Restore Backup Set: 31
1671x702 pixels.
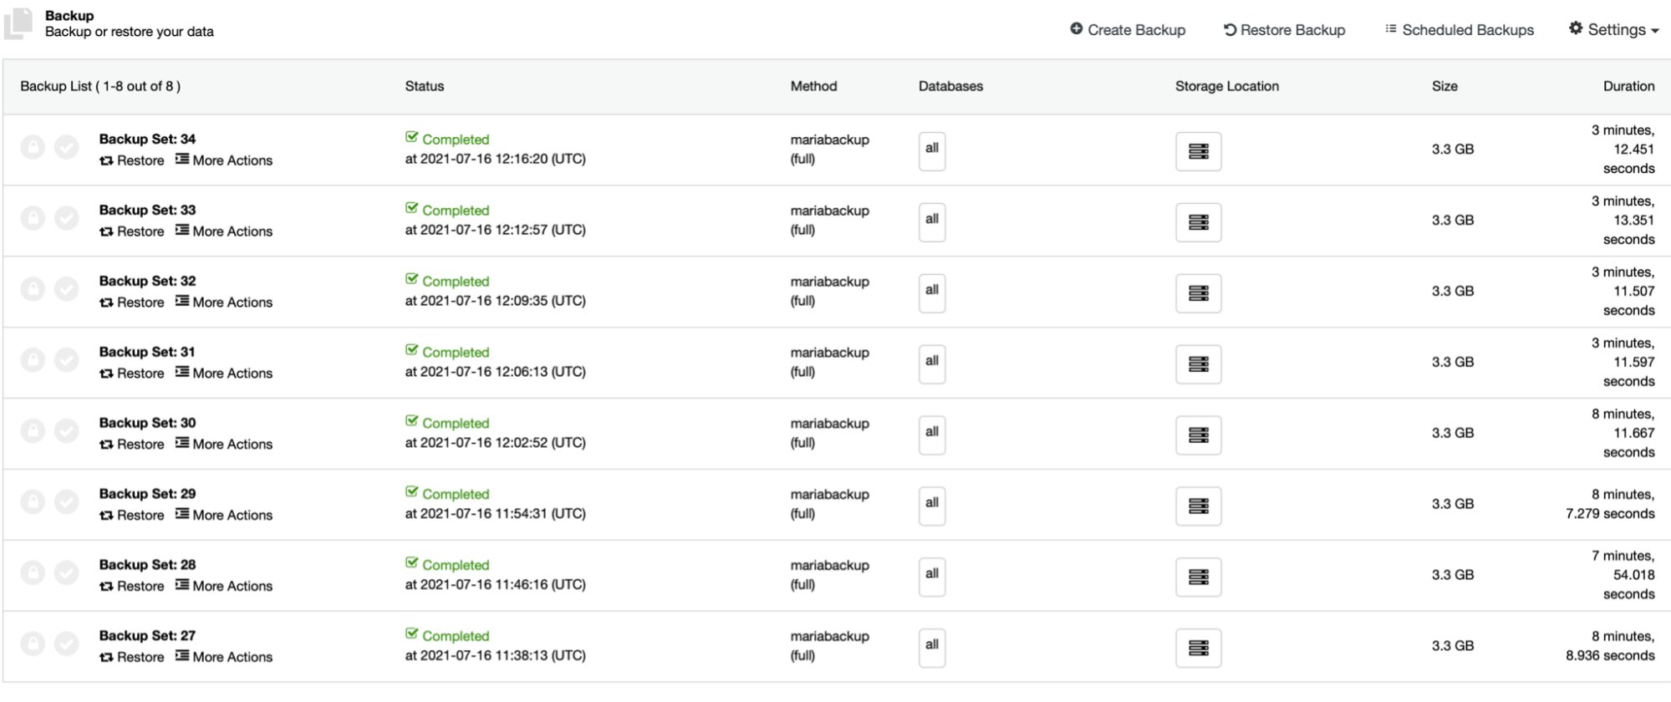point(132,374)
